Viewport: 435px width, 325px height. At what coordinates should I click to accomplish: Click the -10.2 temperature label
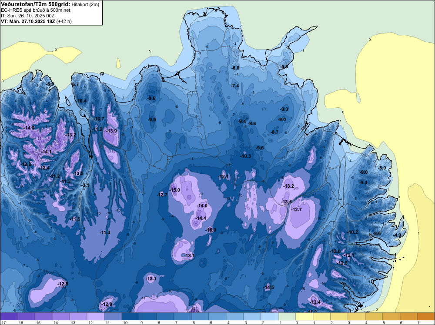pos(353,232)
